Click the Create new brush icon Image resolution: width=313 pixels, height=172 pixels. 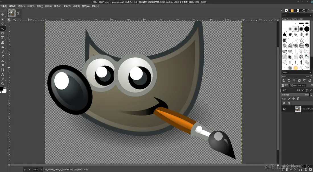(x=289, y=80)
